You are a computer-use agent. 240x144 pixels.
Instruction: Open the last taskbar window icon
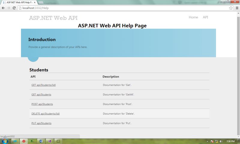58,141
